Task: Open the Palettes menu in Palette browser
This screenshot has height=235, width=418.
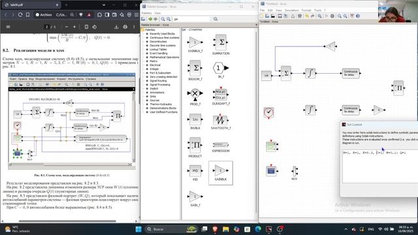Action: [146, 13]
